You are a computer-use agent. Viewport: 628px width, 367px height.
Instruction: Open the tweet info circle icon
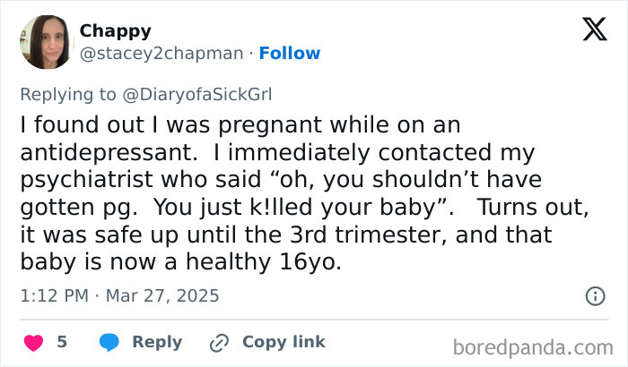click(x=594, y=295)
